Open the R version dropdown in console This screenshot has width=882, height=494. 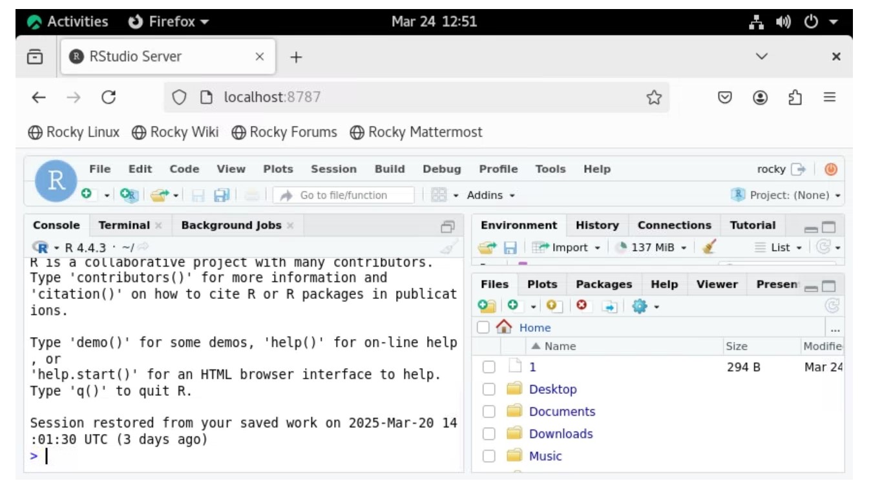pos(56,247)
